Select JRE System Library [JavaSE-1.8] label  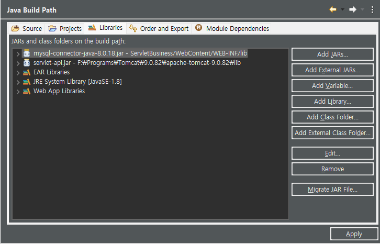click(77, 82)
